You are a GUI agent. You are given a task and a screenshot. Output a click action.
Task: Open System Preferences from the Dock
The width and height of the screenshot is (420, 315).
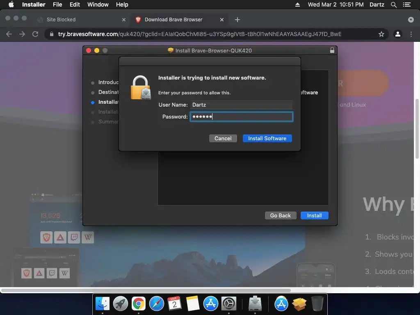click(228, 304)
